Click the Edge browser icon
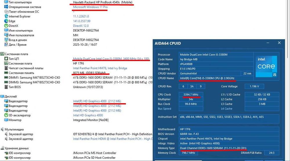 pos(6,21)
